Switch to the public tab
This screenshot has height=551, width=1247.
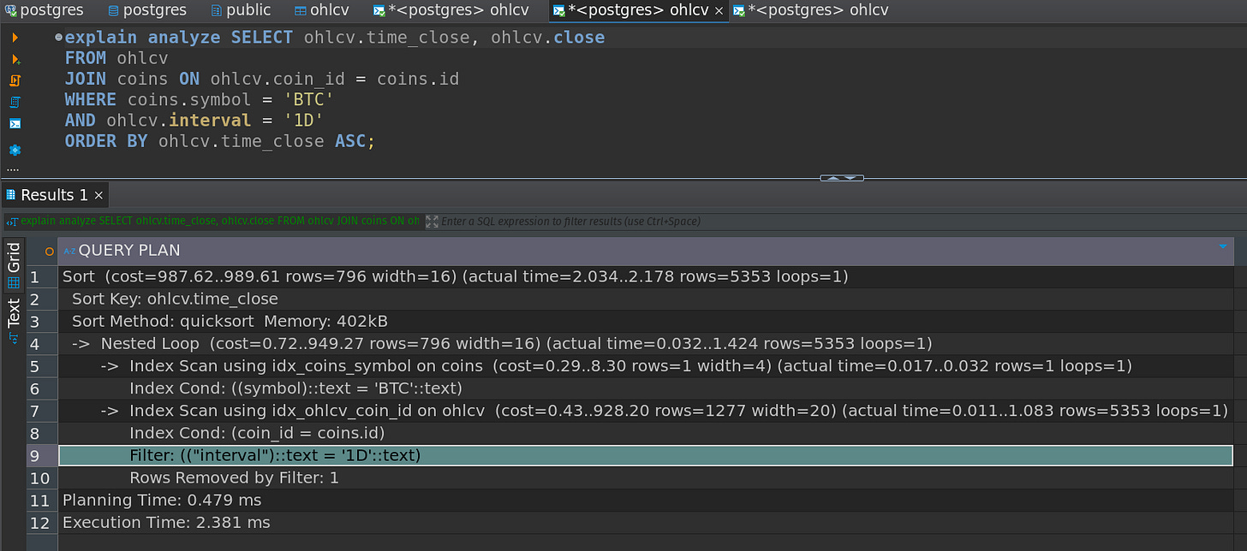(242, 10)
